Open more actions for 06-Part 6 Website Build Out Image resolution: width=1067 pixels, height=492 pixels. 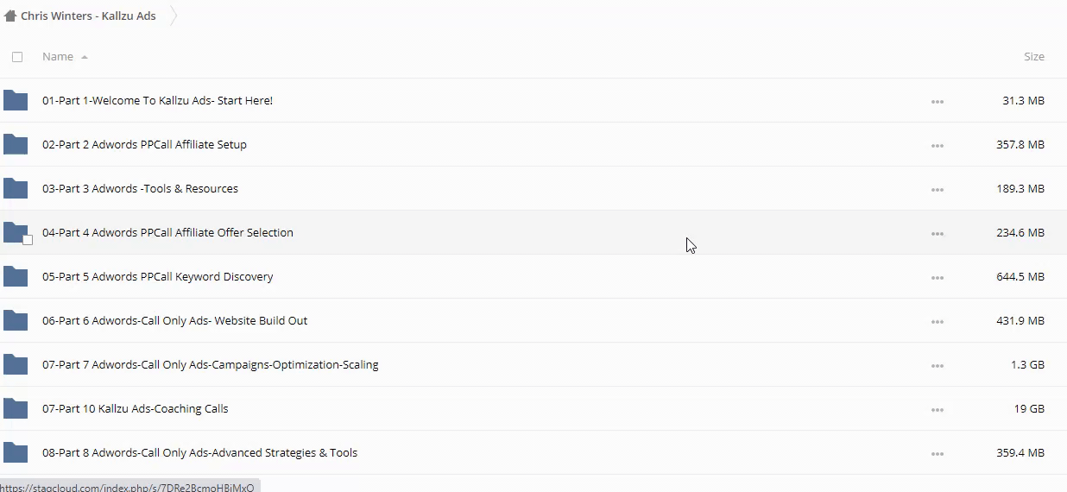(937, 322)
